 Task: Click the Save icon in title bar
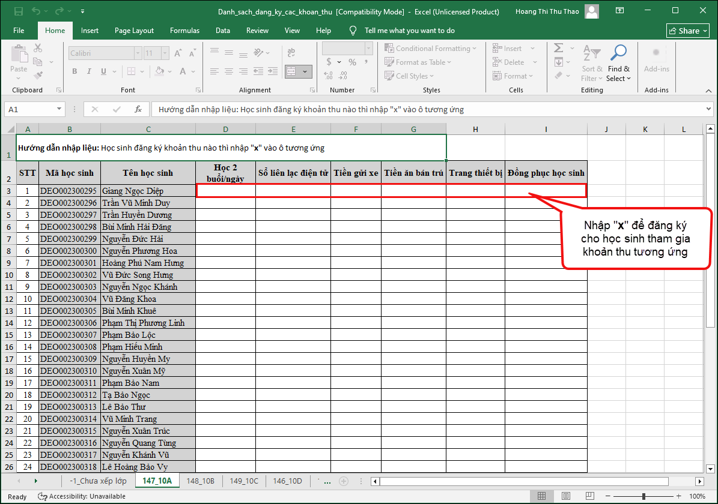tap(19, 11)
